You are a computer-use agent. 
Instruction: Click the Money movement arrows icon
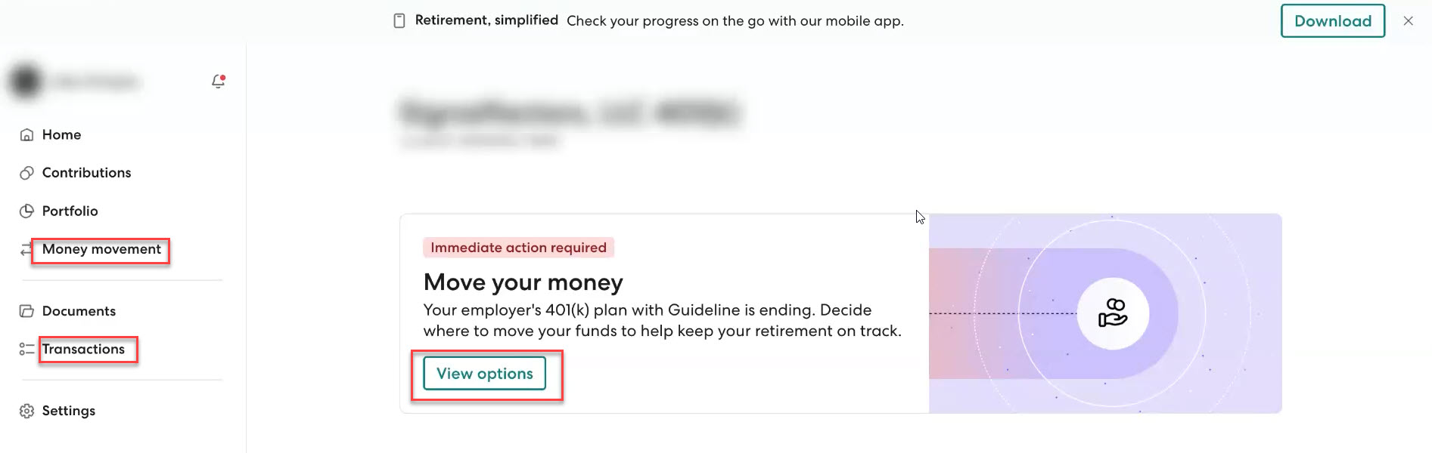click(26, 249)
